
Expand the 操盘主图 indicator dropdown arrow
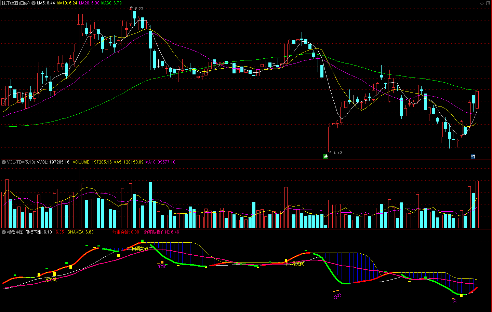[4, 232]
